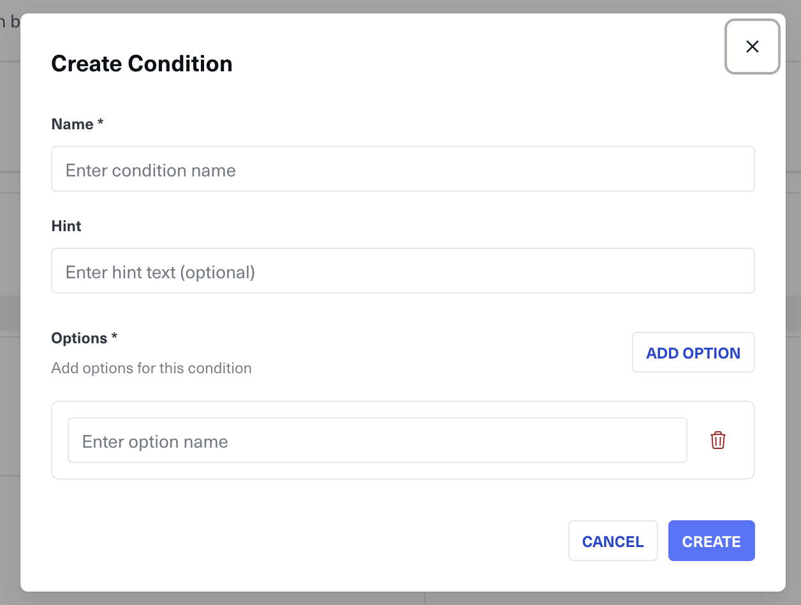Image resolution: width=801 pixels, height=605 pixels.
Task: Dismiss the modal via the top-right cross
Action: [x=753, y=46]
